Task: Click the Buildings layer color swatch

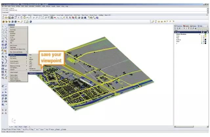Action: coord(205,40)
